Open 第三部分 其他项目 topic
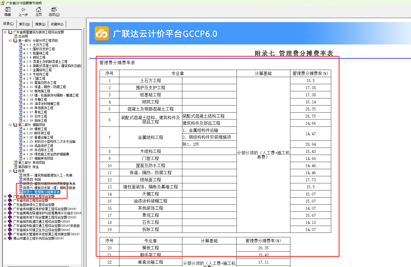The height and width of the screenshot is (267, 411). [32, 163]
